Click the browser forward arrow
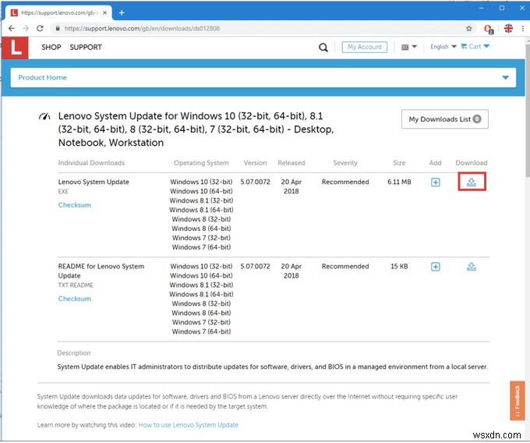This screenshot has height=443, width=530. [x=26, y=28]
